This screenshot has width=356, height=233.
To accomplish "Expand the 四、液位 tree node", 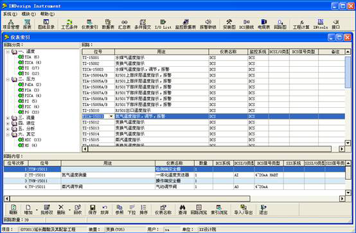I will click(8, 124).
